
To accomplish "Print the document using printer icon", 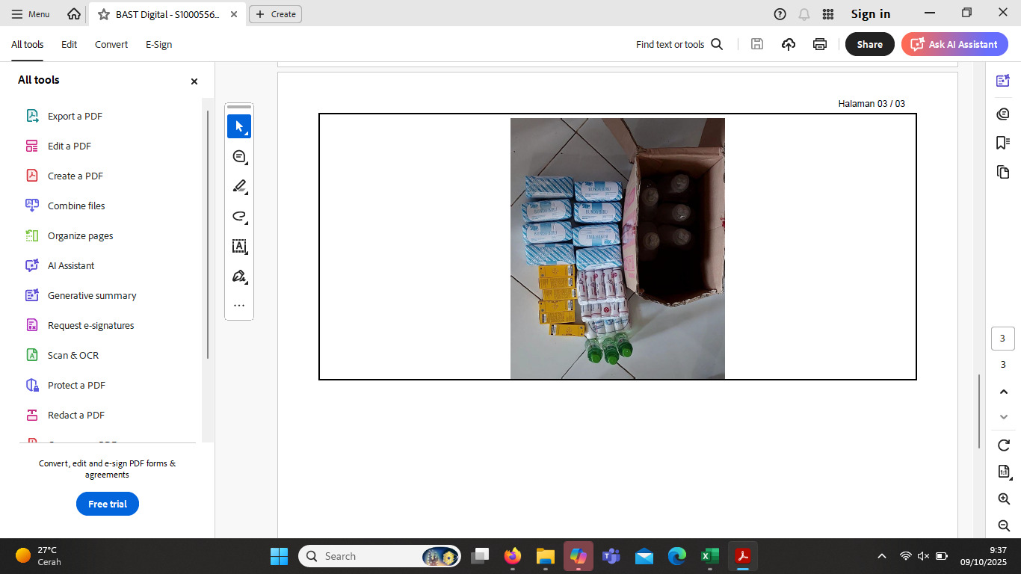I will (820, 44).
